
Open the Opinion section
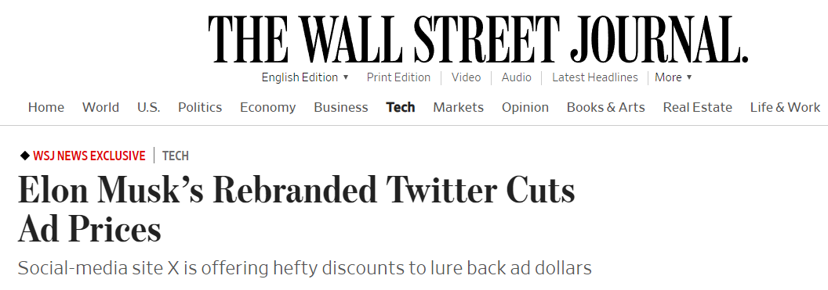(x=525, y=107)
